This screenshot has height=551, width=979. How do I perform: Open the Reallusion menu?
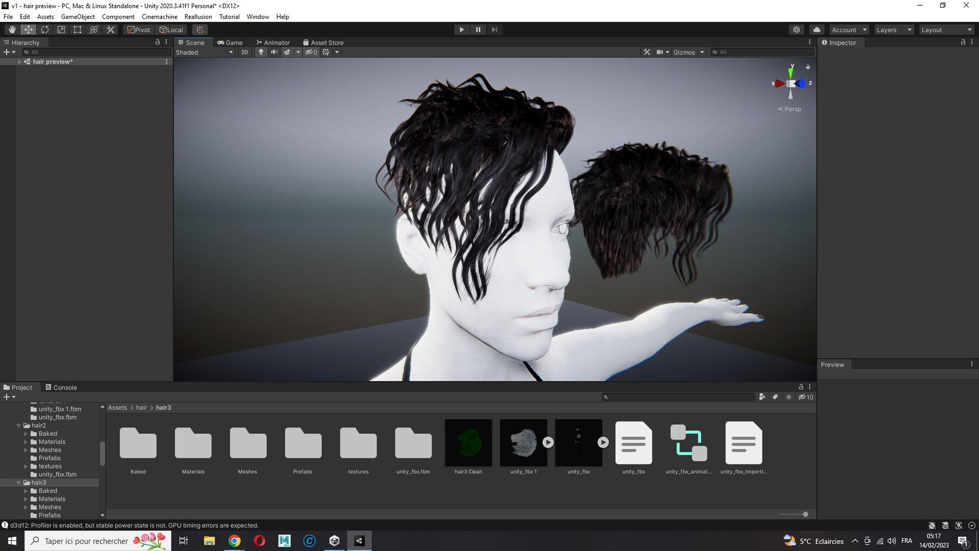click(x=198, y=17)
